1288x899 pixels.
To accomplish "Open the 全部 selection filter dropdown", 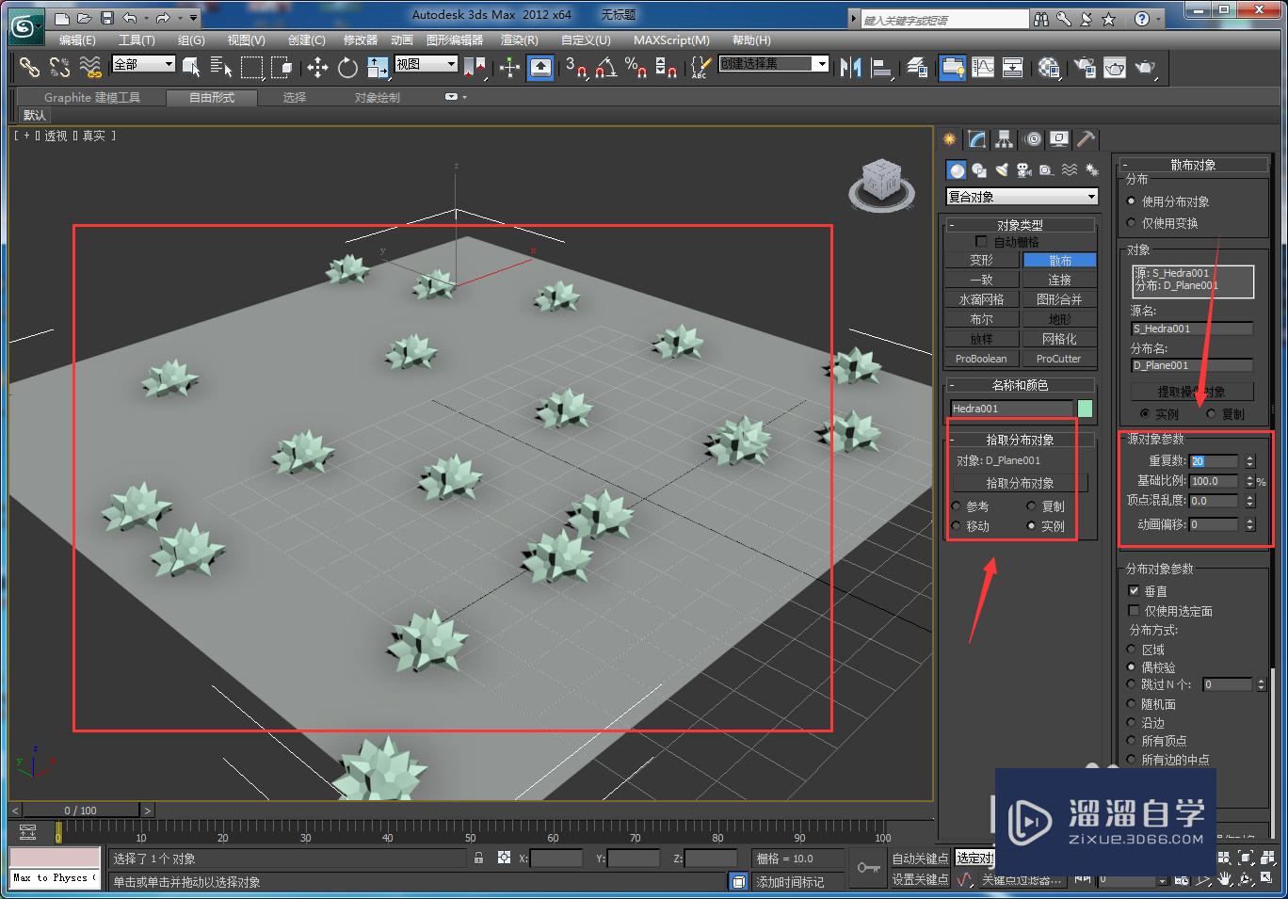I will (x=143, y=64).
